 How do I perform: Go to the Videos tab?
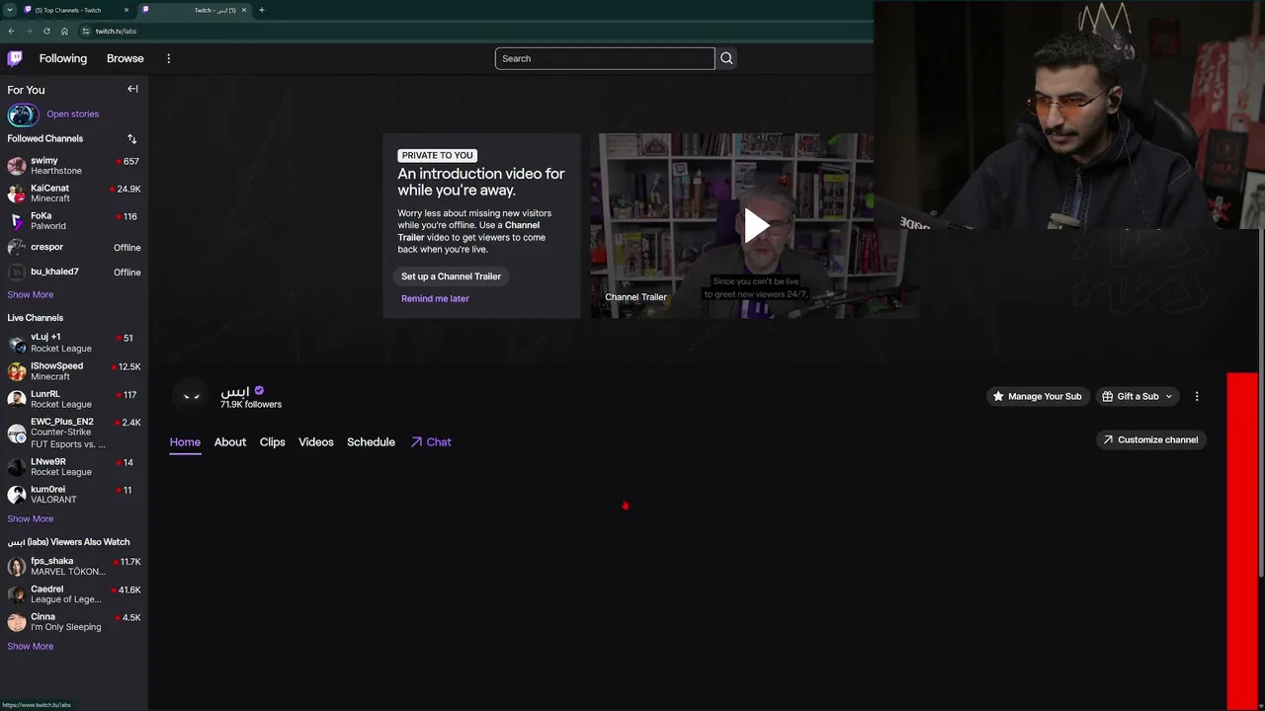pos(316,442)
